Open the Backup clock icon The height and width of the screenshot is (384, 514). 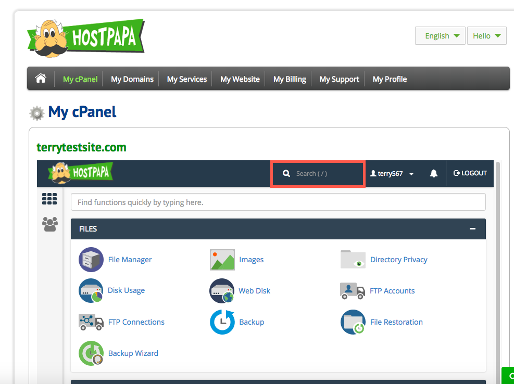point(222,322)
